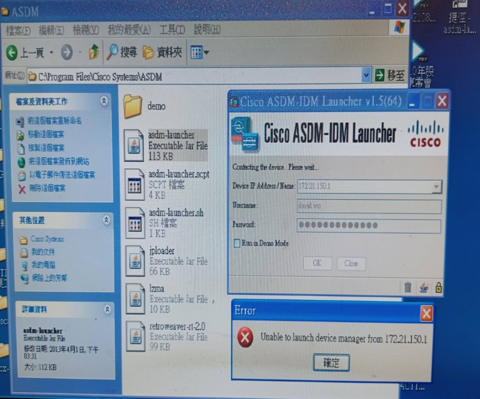Viewport: 480px width, 399px height.
Task: Click Move this file task link
Action: tap(46, 134)
